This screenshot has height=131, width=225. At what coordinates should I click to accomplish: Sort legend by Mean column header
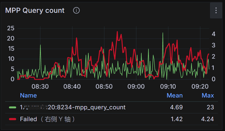click(x=175, y=95)
